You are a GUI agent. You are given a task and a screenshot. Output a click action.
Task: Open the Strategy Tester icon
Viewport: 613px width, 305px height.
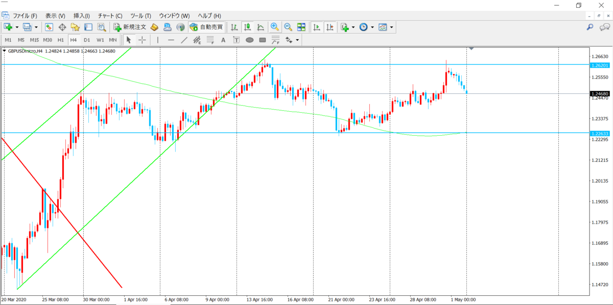(101, 27)
